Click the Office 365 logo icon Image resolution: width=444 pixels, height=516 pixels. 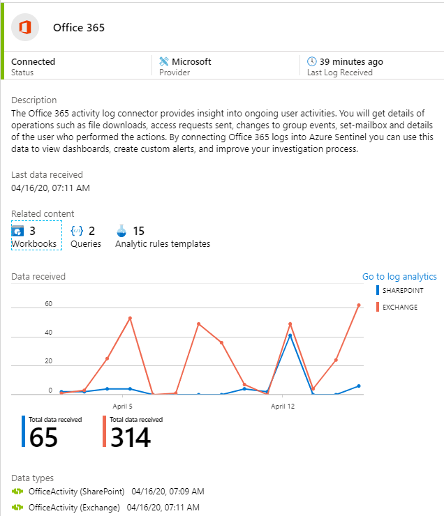(x=26, y=27)
